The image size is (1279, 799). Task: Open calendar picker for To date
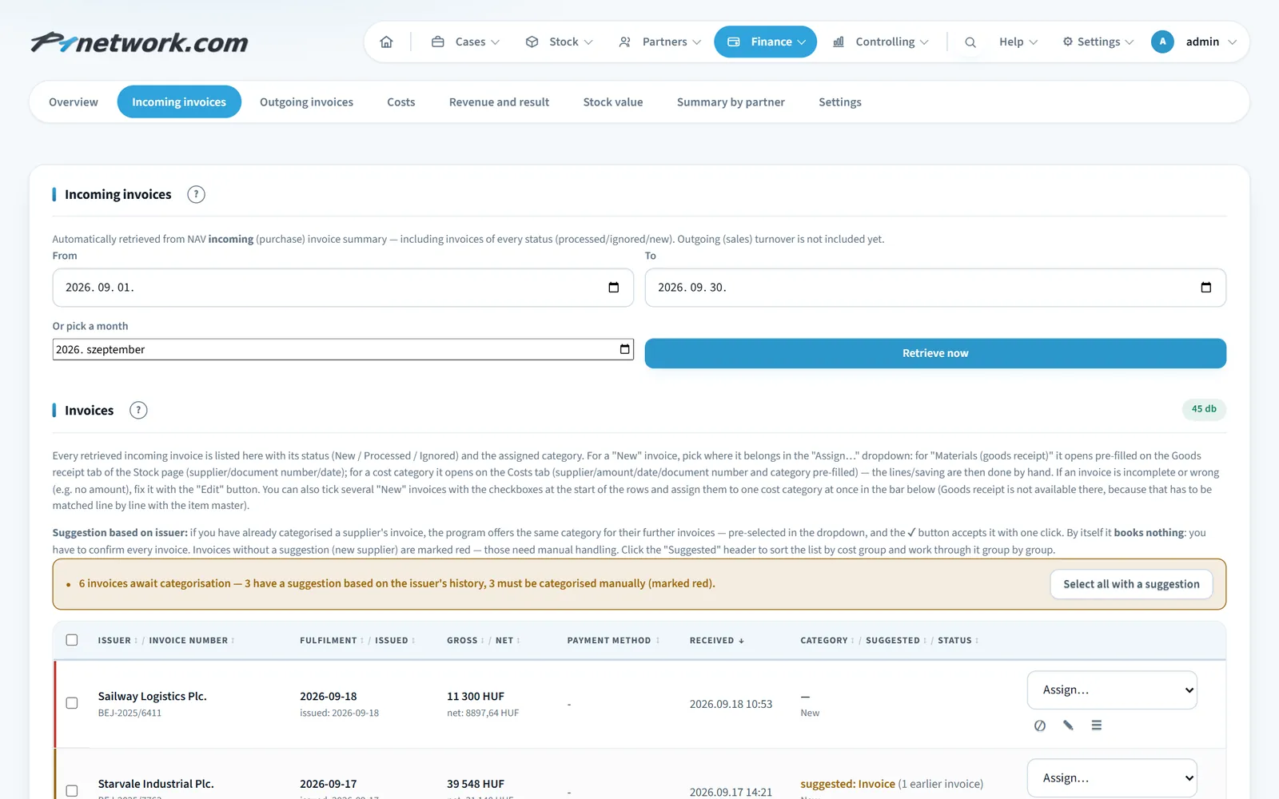[x=1205, y=288]
